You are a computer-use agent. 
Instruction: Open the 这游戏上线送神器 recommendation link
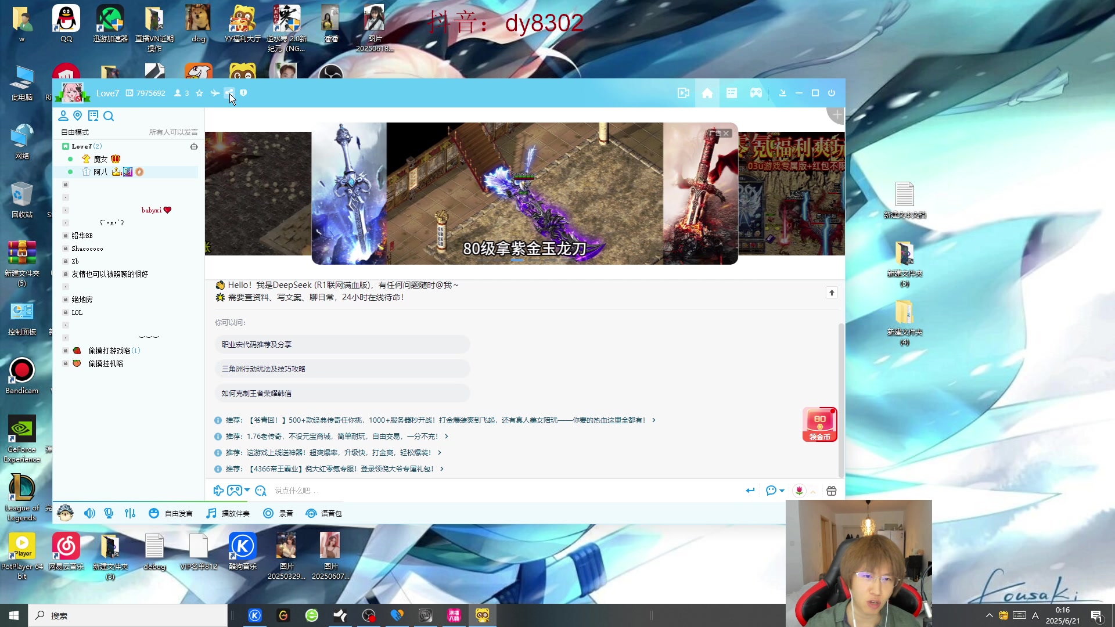click(x=328, y=452)
